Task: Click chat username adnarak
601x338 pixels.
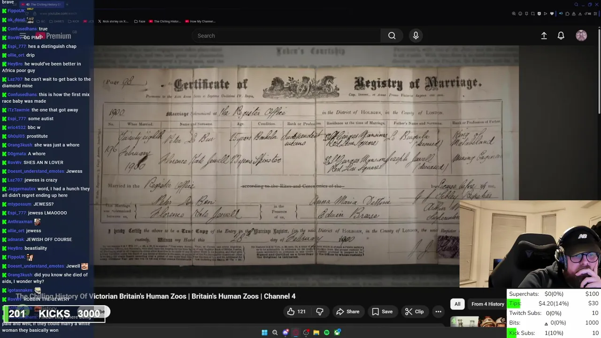Action: coord(15,239)
